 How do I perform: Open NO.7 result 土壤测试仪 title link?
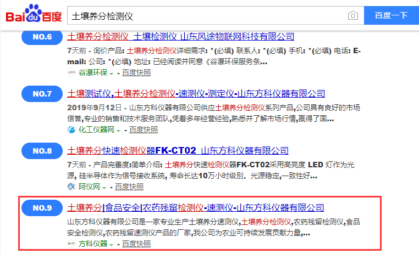click(x=196, y=94)
